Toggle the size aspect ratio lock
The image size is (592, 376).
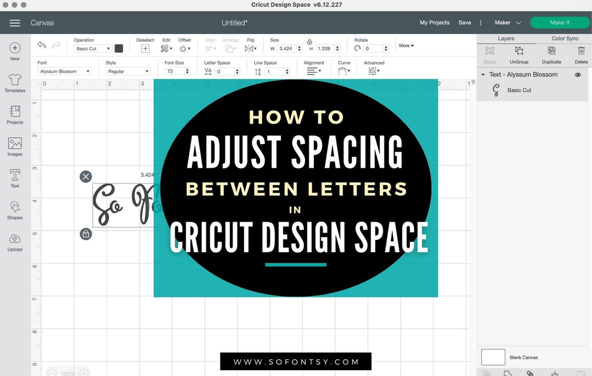310,42
